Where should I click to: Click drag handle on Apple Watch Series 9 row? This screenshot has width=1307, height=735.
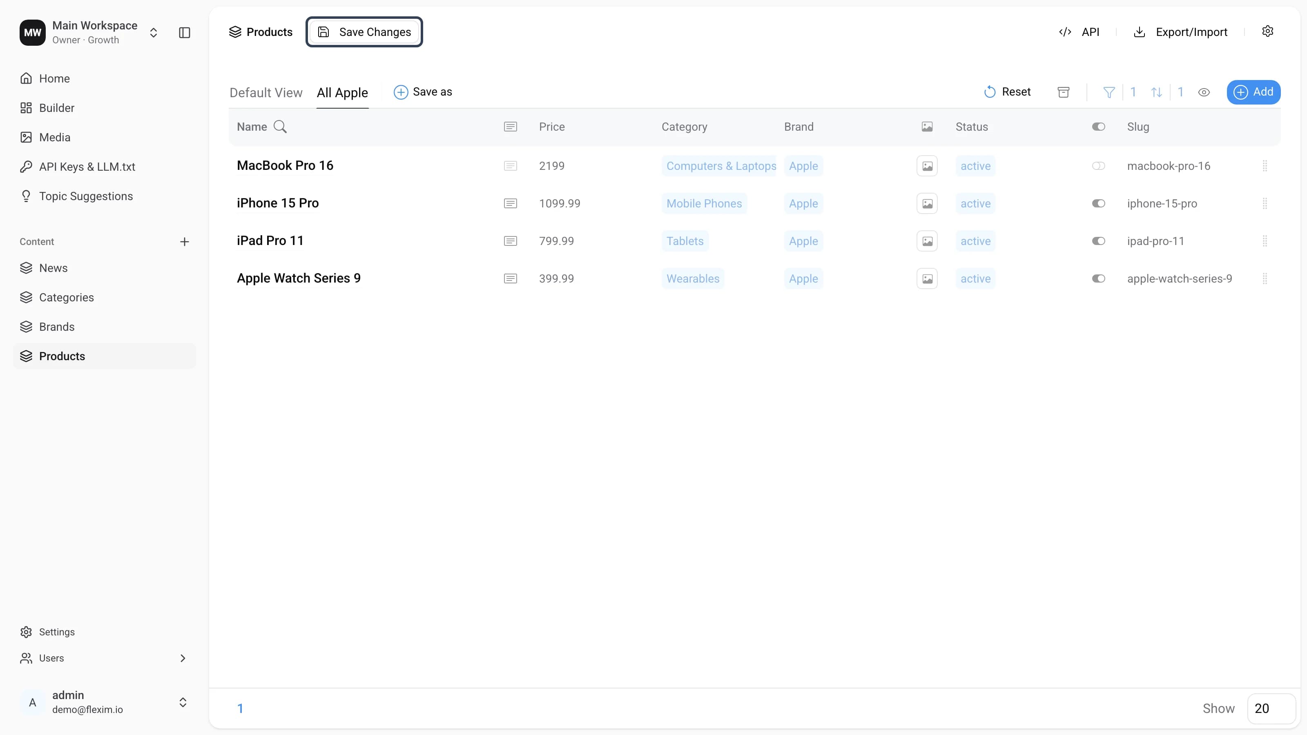(1265, 278)
